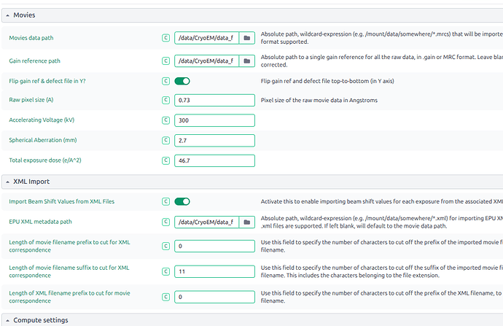
Task: Click the C icon beside Accelerating Voltage
Action: tap(167, 120)
